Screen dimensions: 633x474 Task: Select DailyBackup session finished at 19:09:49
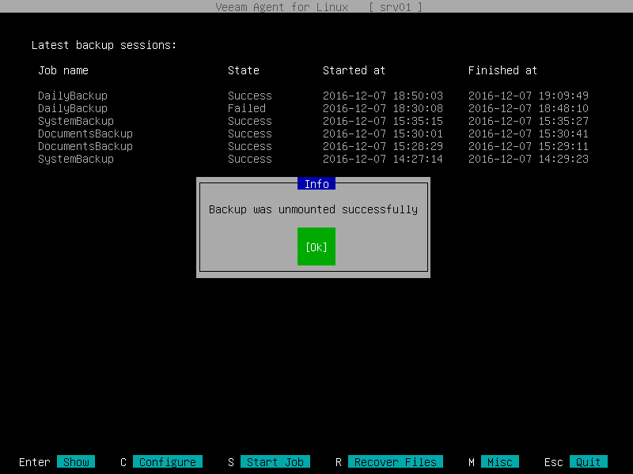coord(313,96)
